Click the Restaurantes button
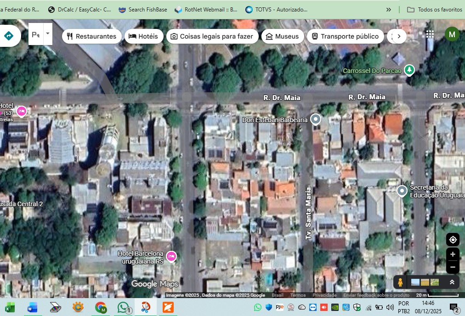The height and width of the screenshot is (316, 465). (x=91, y=36)
